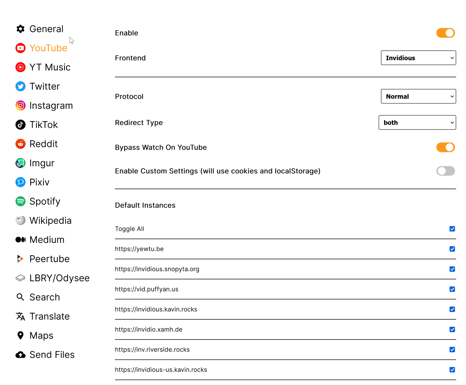Click the Twitter bird icon

coord(20,86)
